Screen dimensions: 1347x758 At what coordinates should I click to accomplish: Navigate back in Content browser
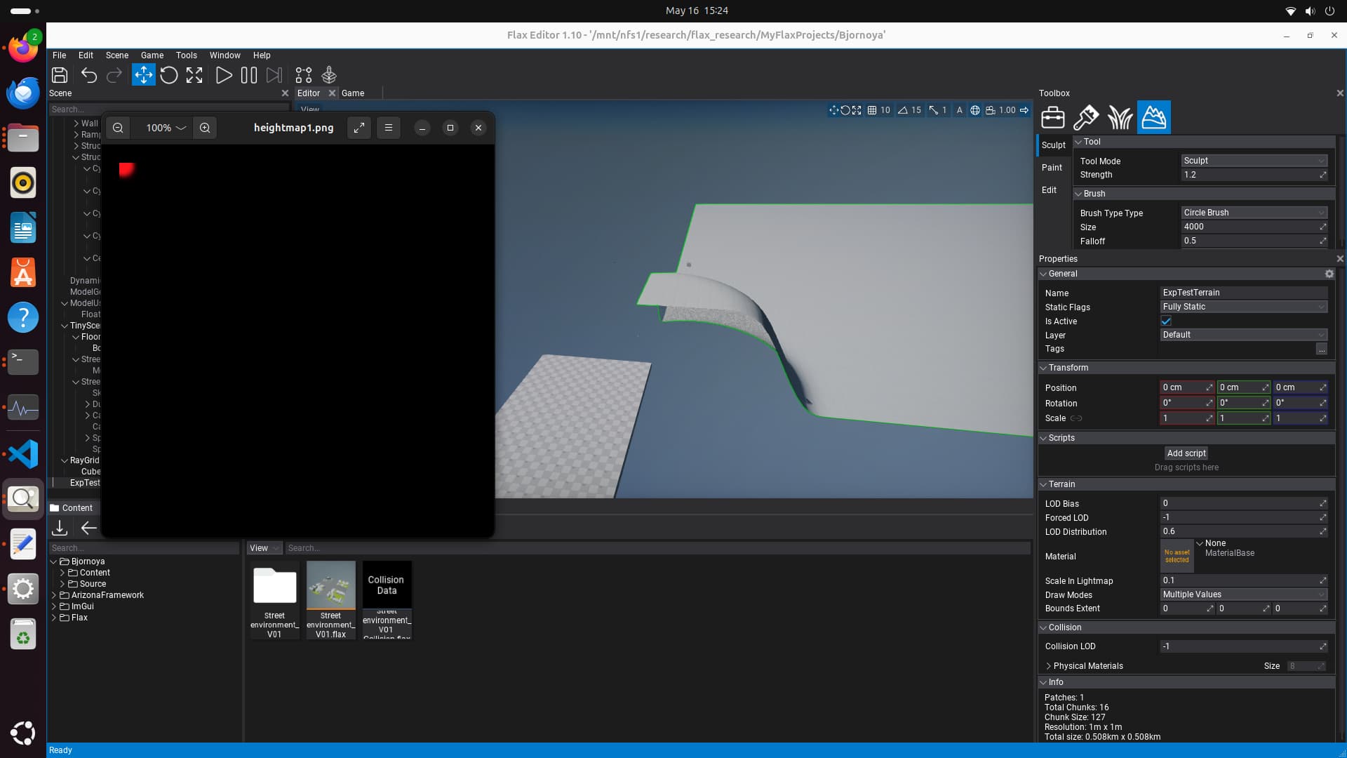click(89, 528)
